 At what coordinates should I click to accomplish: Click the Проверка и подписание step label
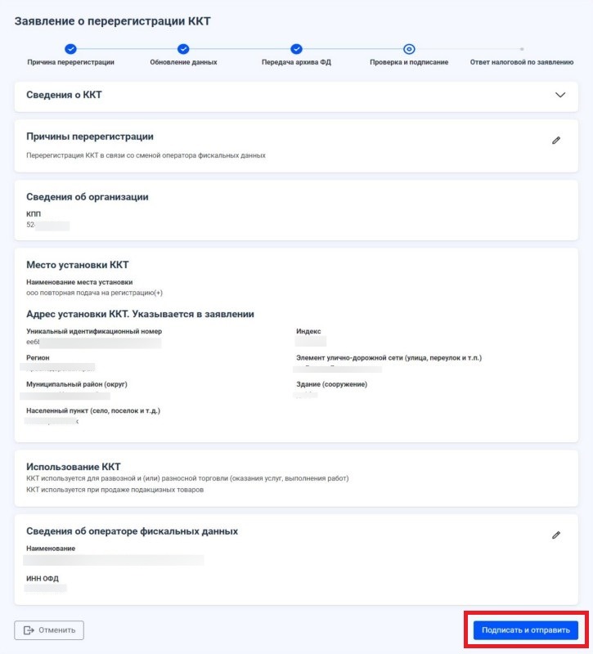[409, 62]
